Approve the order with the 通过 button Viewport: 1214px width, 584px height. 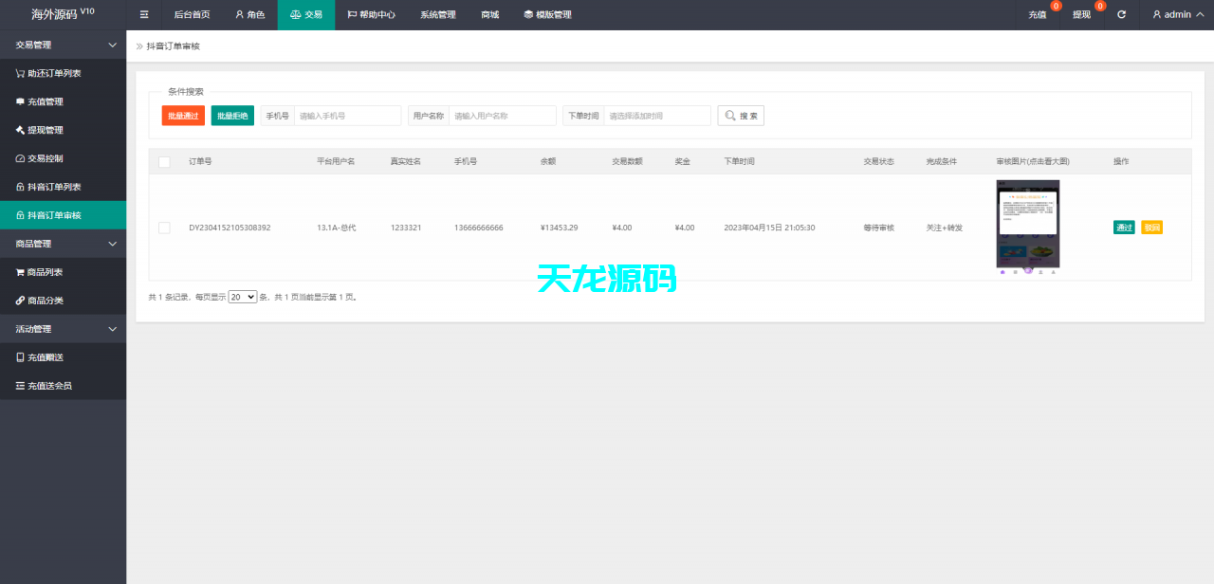(x=1124, y=228)
